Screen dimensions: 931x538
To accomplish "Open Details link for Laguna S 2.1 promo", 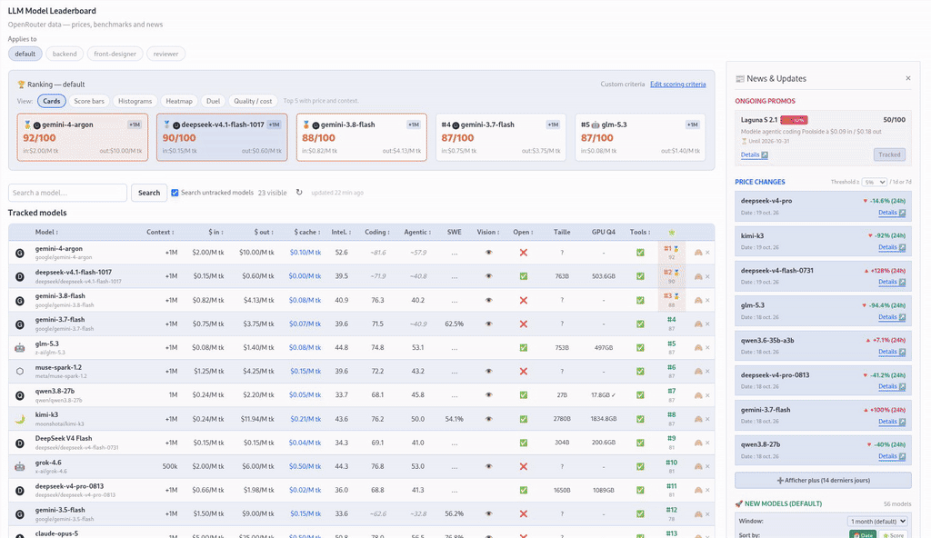I will 754,154.
